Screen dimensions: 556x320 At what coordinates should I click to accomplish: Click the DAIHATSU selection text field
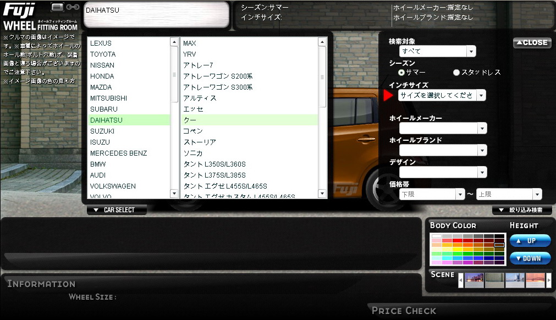click(x=156, y=14)
